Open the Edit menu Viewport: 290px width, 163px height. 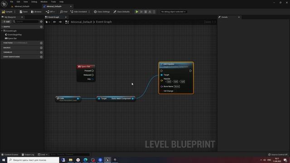point(18,2)
